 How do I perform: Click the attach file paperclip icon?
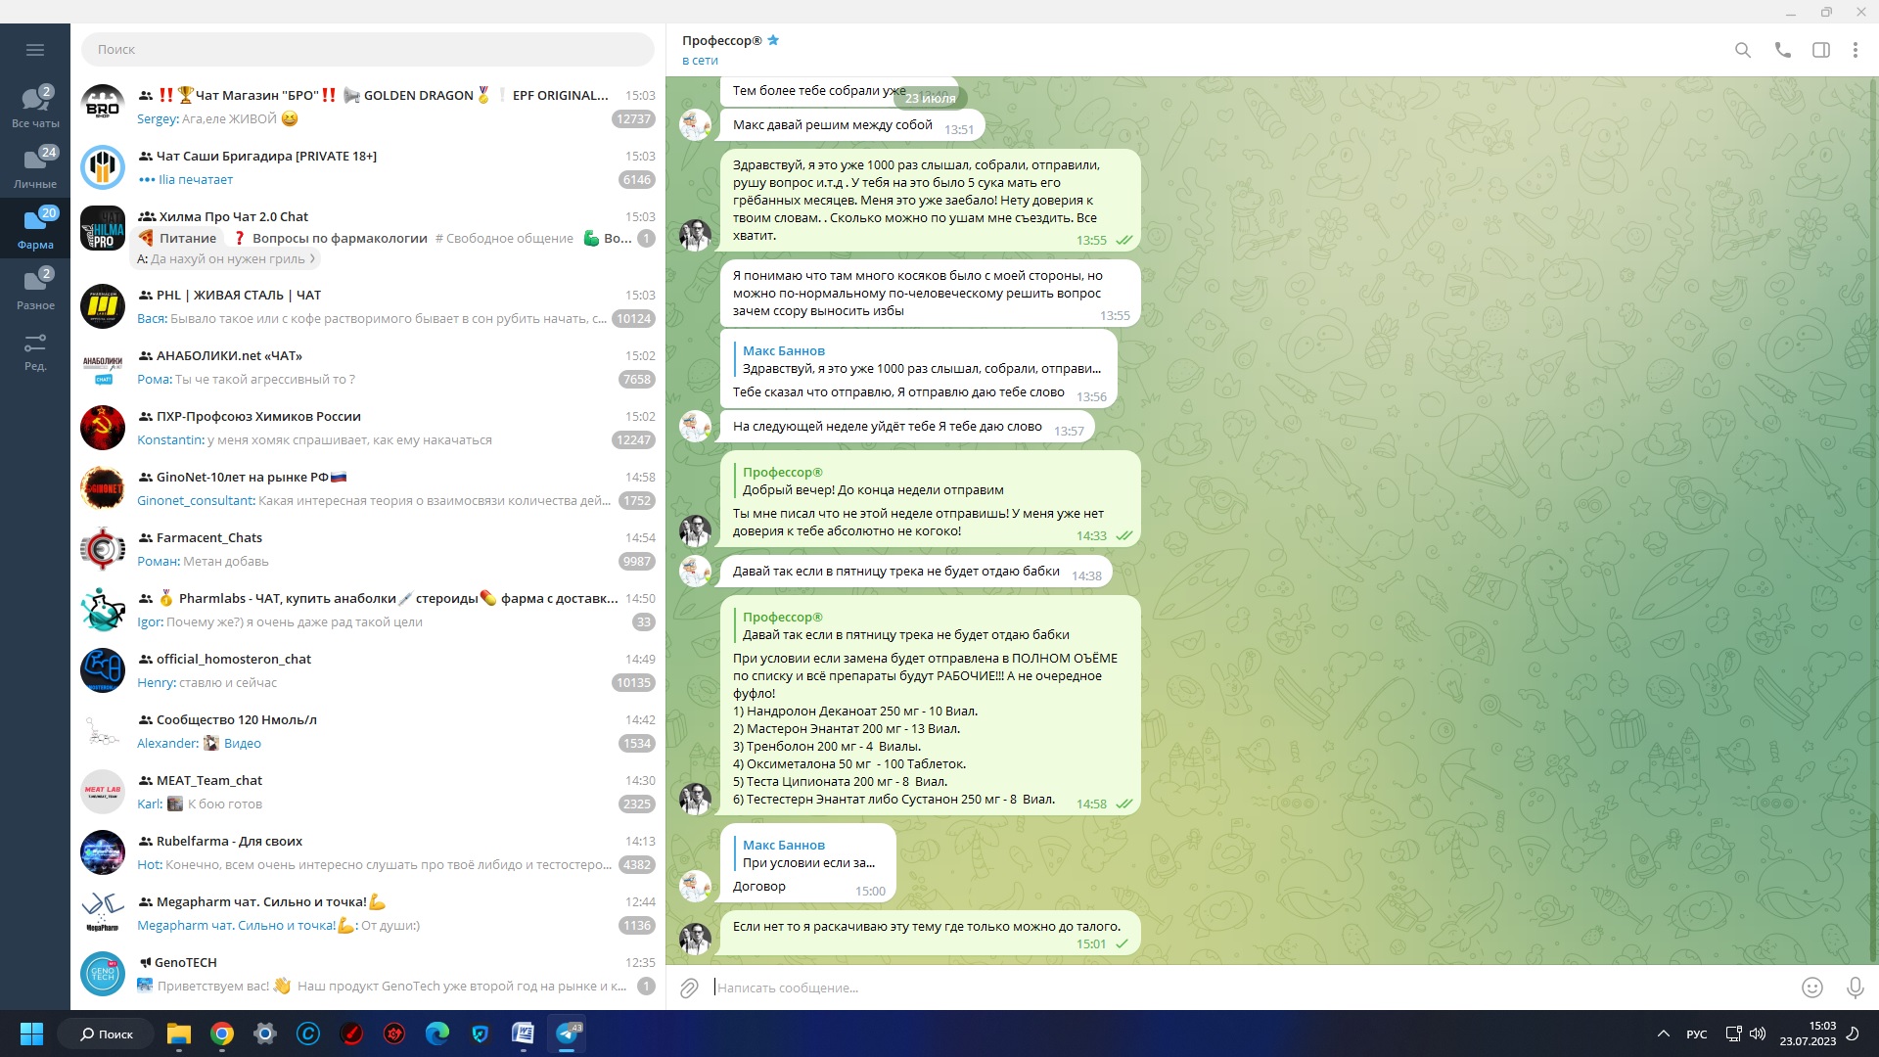point(689,988)
